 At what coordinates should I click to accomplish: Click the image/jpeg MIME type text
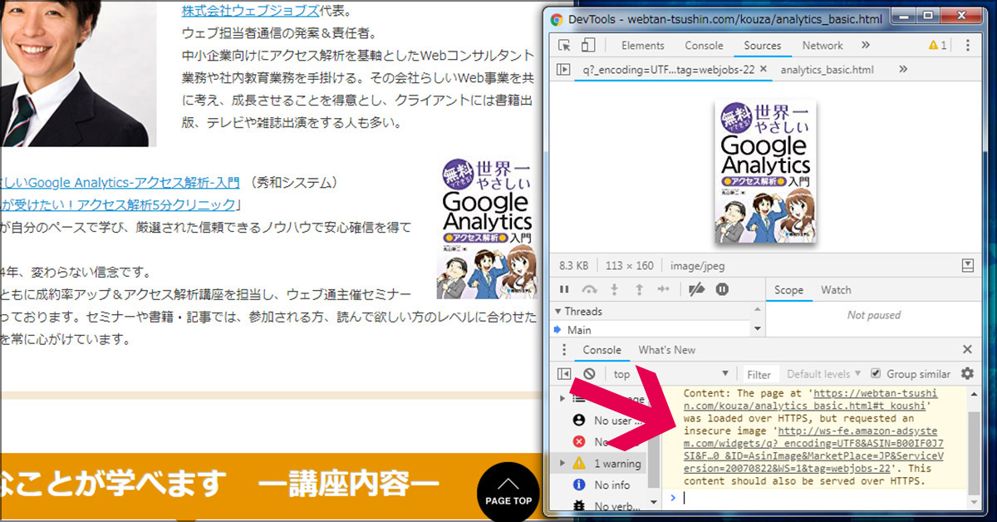tap(697, 266)
